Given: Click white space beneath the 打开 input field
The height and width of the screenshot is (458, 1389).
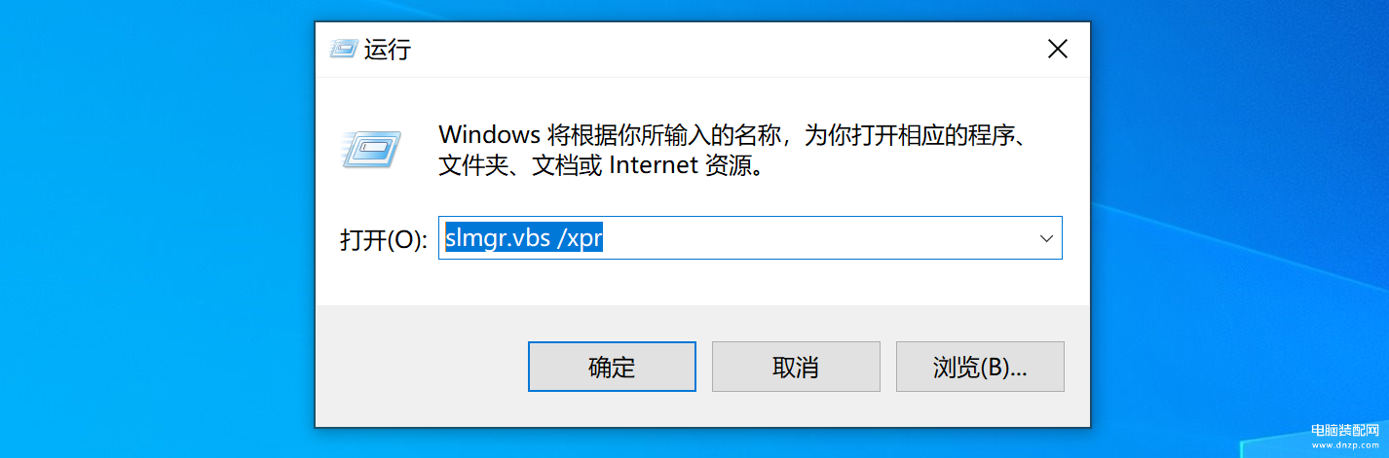Looking at the screenshot, I should pyautogui.click(x=702, y=282).
